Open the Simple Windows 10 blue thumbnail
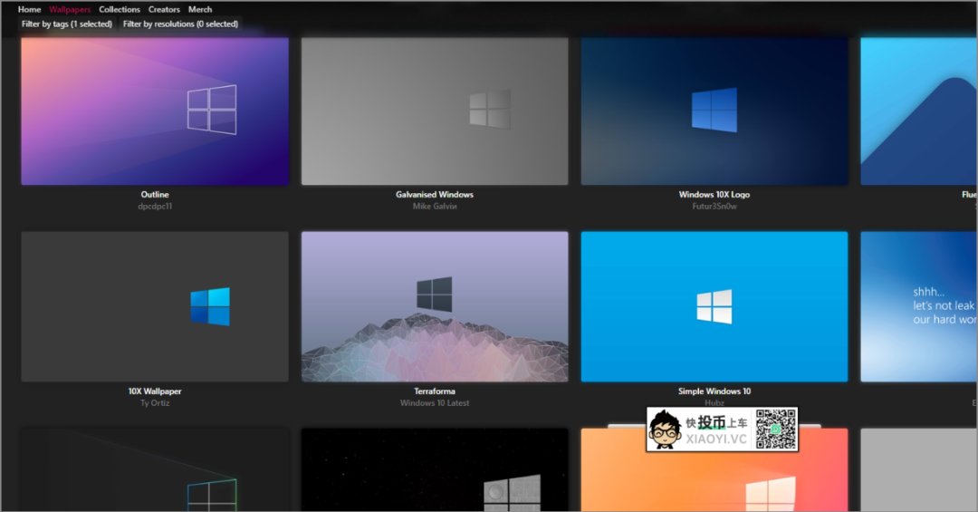Image resolution: width=978 pixels, height=512 pixels. (714, 306)
